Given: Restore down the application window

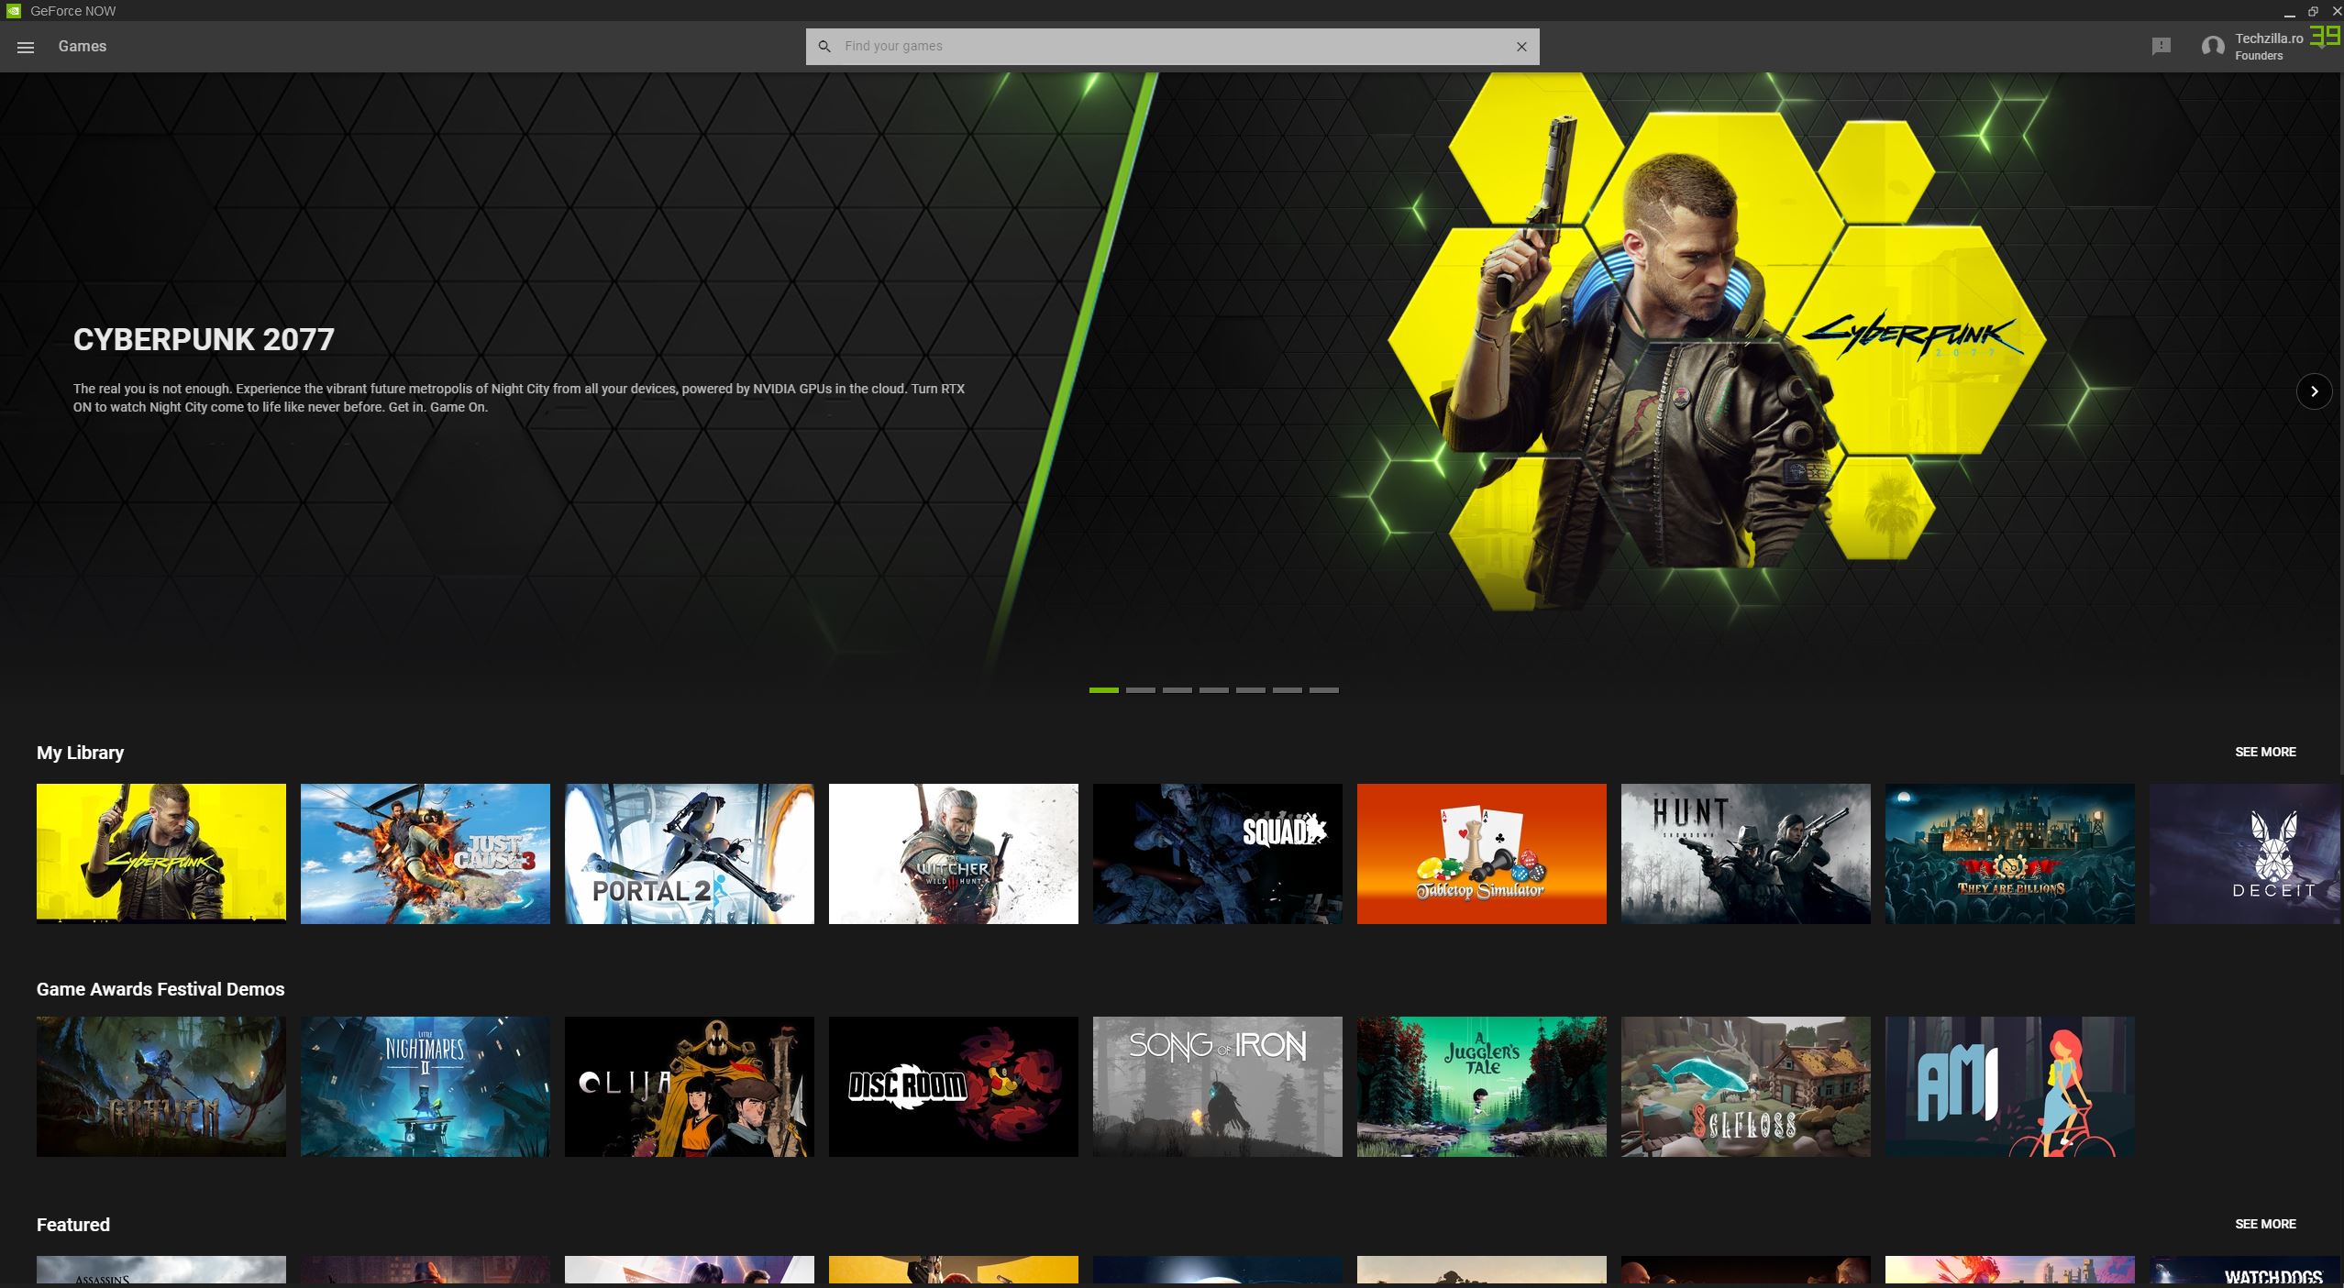Looking at the screenshot, I should (x=2313, y=11).
